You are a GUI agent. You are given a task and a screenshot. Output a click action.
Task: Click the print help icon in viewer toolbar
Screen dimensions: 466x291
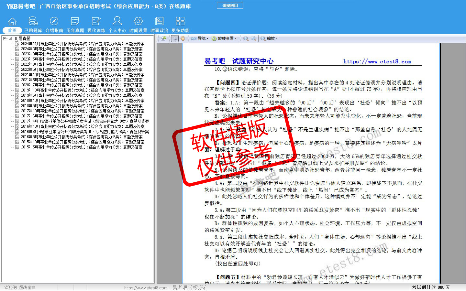163,38
